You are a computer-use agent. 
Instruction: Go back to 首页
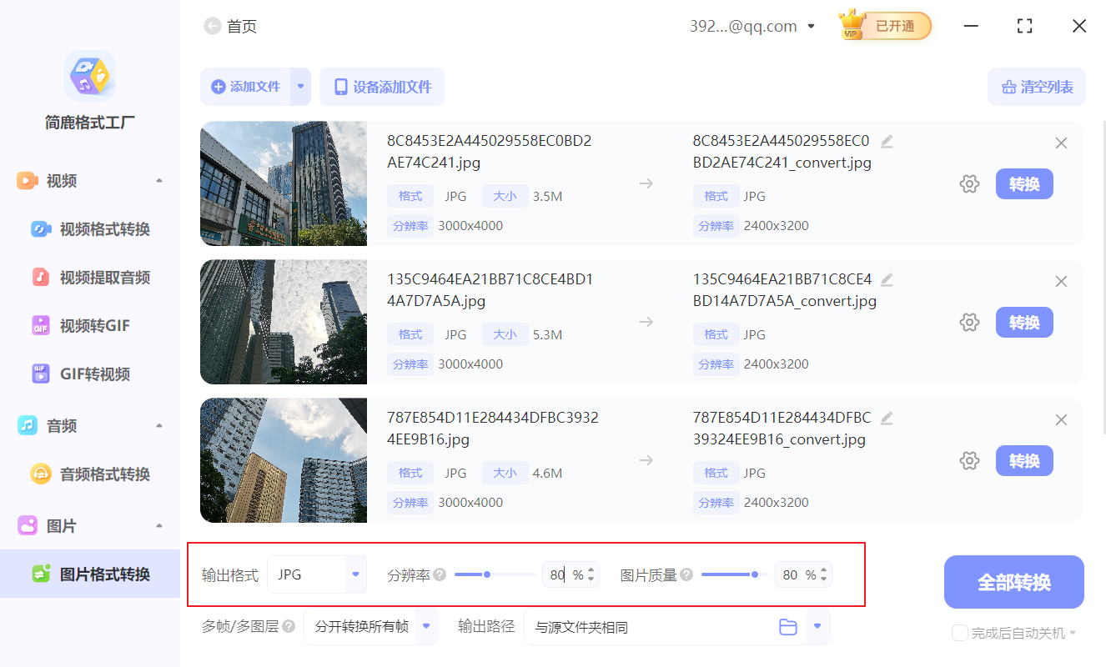[230, 26]
